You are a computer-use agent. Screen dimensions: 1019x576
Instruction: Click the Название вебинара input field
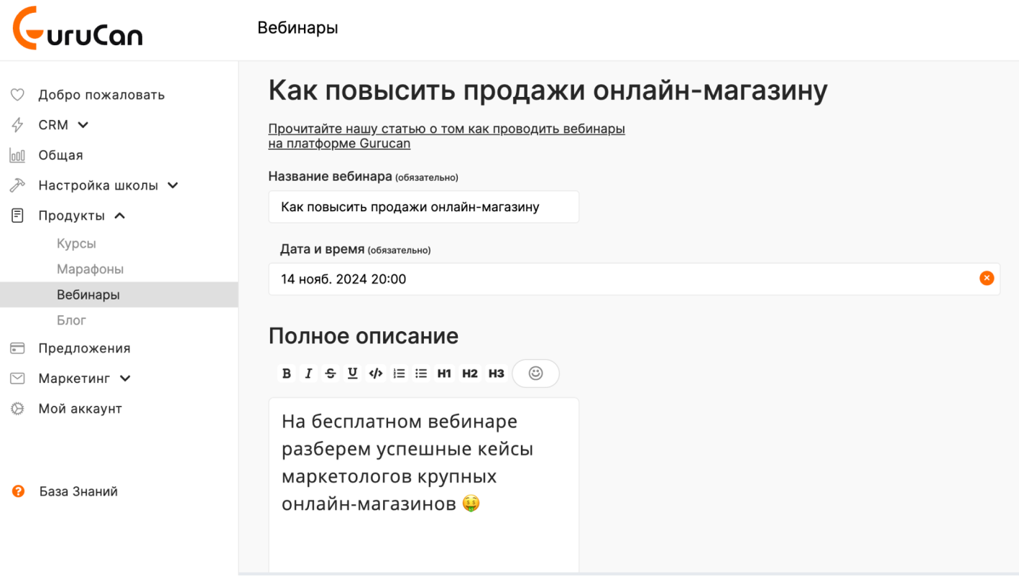click(423, 207)
